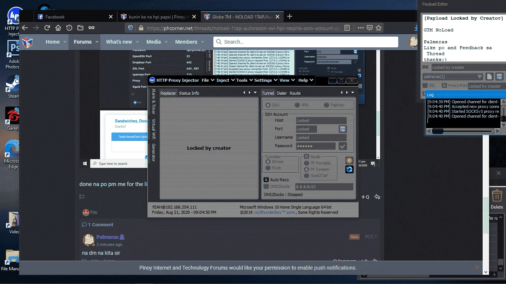
Task: Click the 1 Comment link
Action: (x=98, y=224)
